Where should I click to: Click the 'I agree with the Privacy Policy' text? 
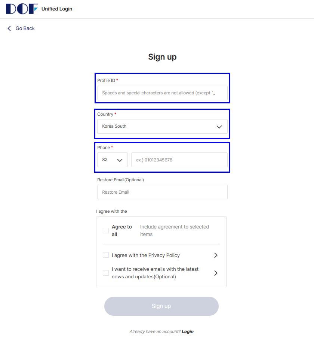pyautogui.click(x=146, y=255)
